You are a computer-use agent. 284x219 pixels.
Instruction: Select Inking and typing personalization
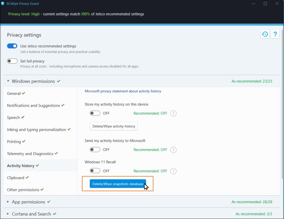[x=36, y=130]
